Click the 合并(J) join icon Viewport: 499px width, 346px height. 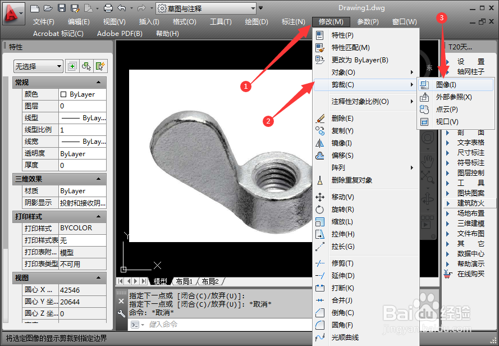(x=320, y=300)
